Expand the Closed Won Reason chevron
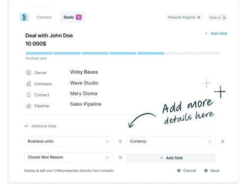This screenshot has width=246, height=184. coord(107,158)
